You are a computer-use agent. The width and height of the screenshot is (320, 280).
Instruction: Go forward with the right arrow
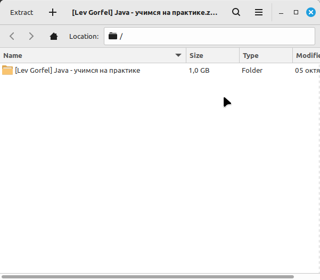[31, 36]
